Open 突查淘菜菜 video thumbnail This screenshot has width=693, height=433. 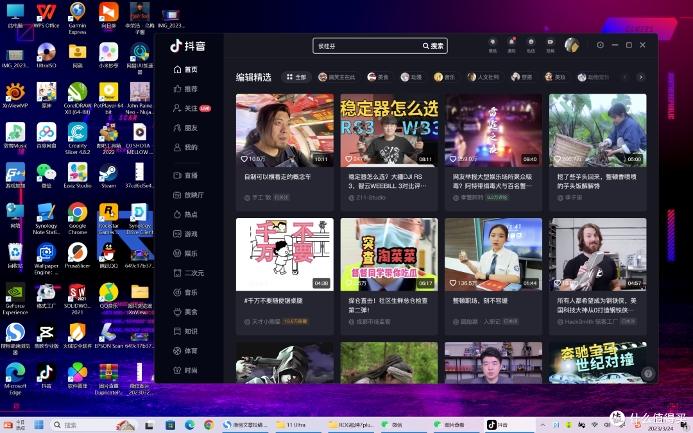(x=389, y=255)
